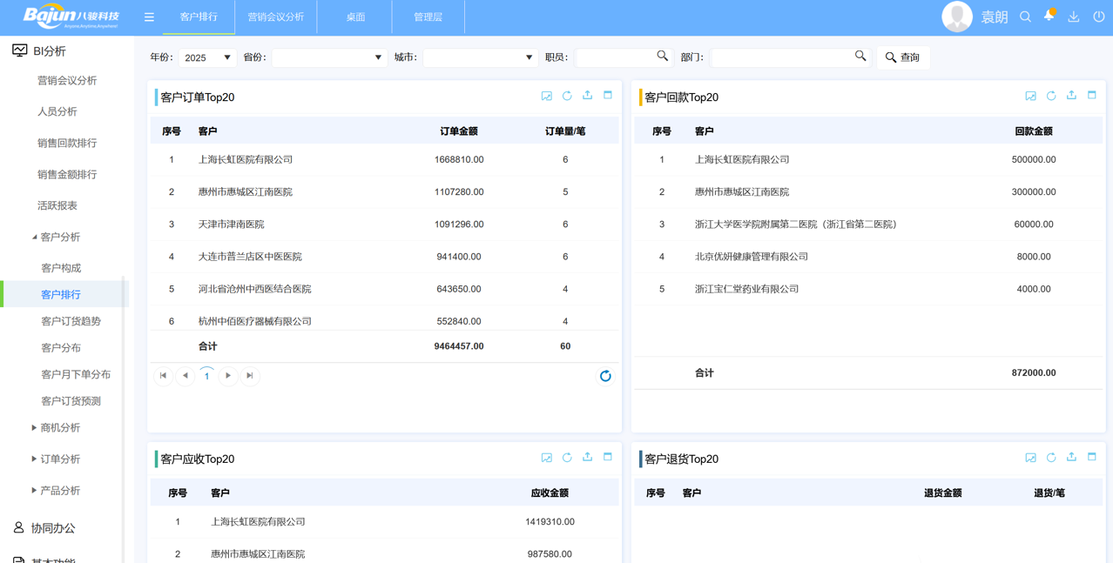Image resolution: width=1113 pixels, height=563 pixels.
Task: Click the 查询 search button
Action: [x=903, y=57]
